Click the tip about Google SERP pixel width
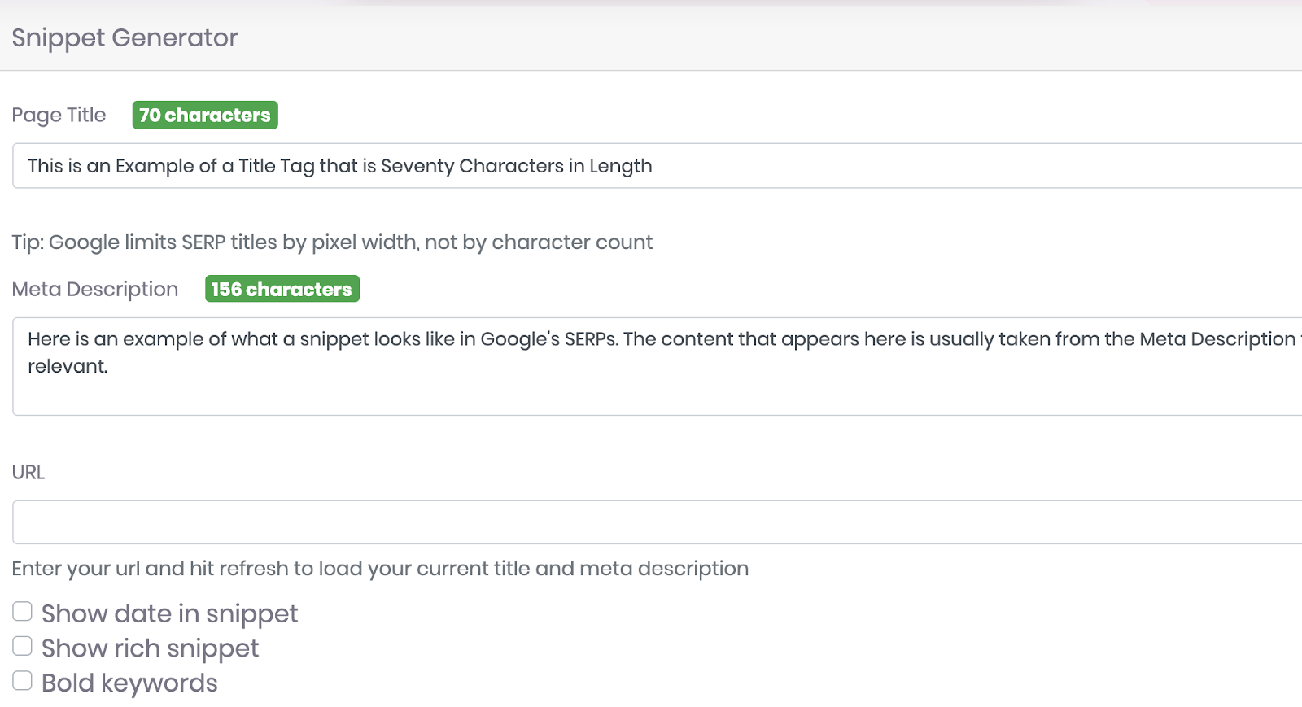 click(332, 242)
